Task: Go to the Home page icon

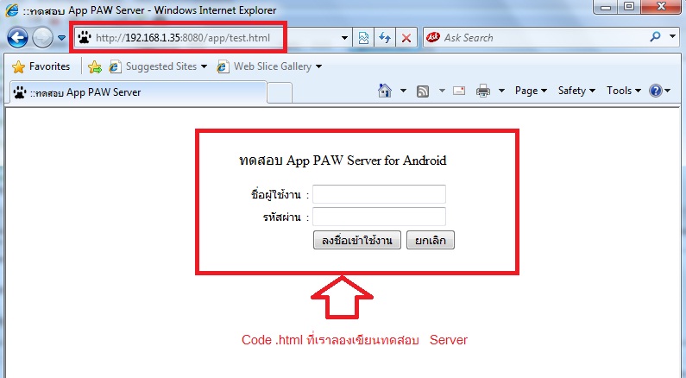Action: coord(385,91)
